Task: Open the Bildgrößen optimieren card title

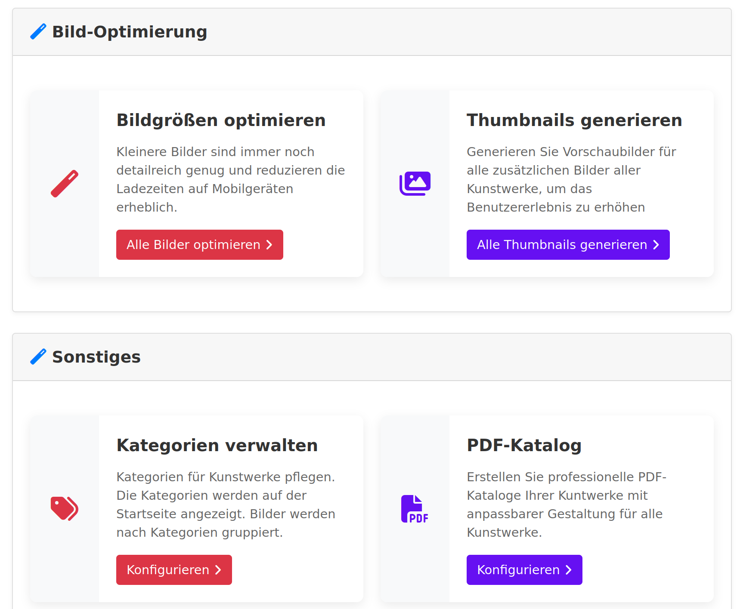Action: click(x=221, y=120)
